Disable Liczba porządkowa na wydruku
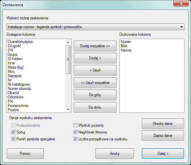Screen dimensions: 191x165 (x=75, y=139)
